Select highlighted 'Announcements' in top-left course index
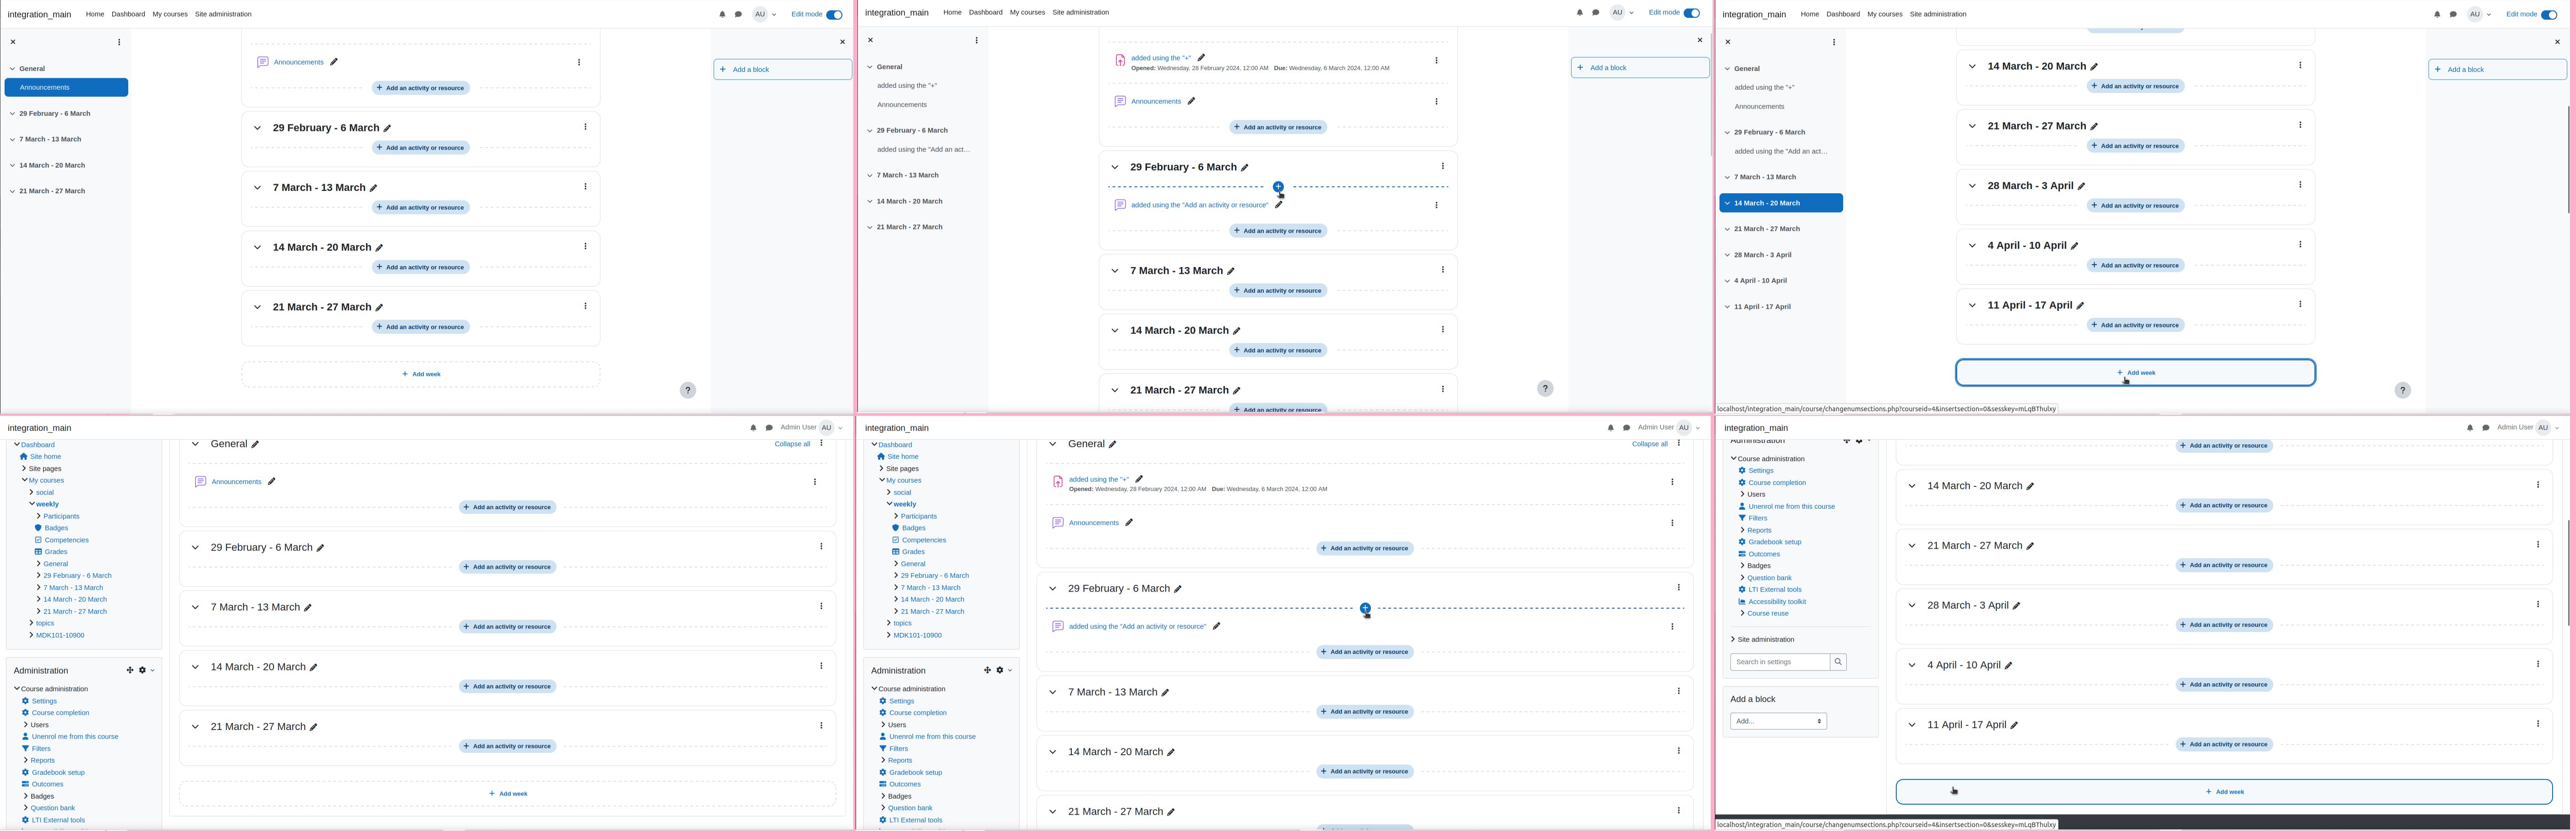Screen dimensions: 2576x839 [66, 88]
